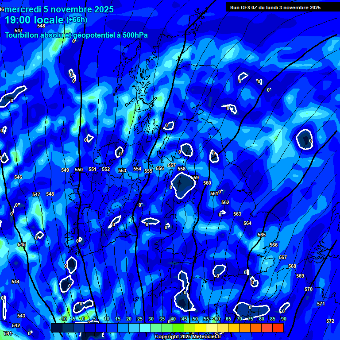Click the cyan swatch between 25 and 30
Viewport: 340px width, 340px height.
pyautogui.click(x=145, y=328)
